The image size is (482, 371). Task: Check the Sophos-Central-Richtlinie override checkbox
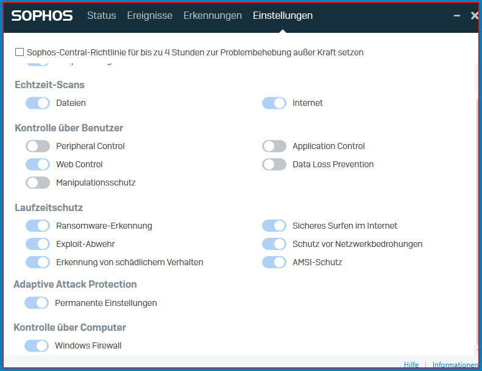pyautogui.click(x=20, y=52)
